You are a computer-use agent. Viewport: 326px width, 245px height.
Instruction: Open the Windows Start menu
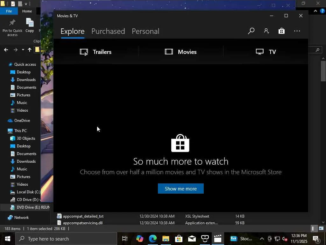[8, 239]
